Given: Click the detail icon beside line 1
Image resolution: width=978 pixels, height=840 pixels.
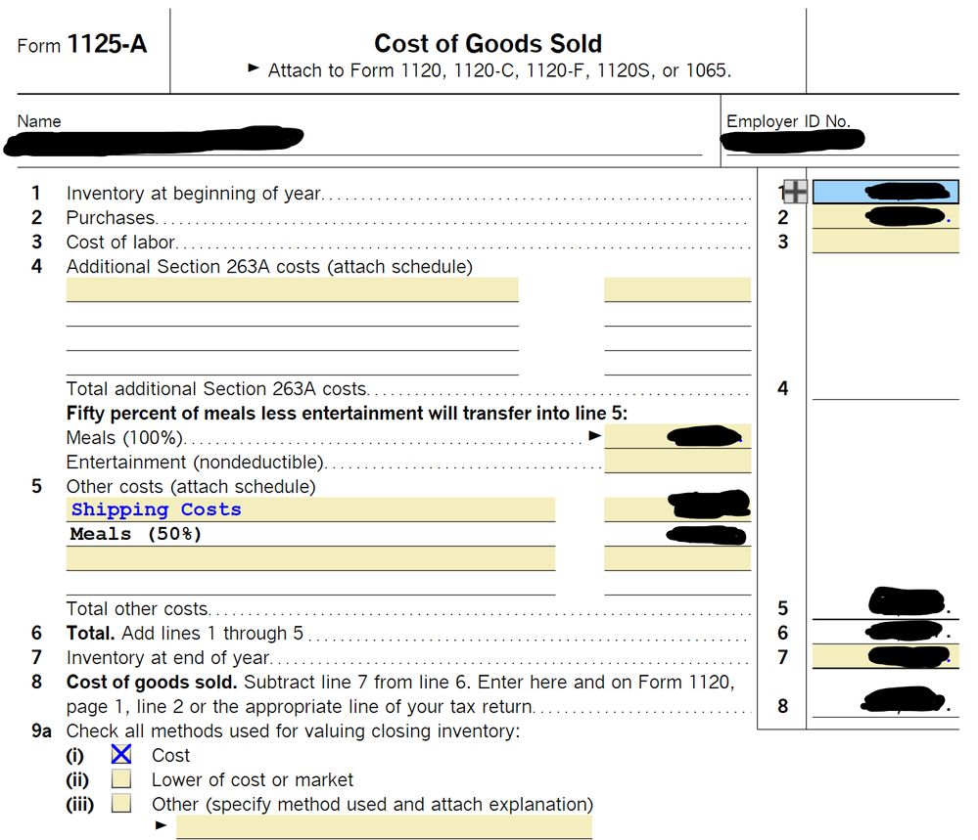Looking at the screenshot, I should pos(795,193).
